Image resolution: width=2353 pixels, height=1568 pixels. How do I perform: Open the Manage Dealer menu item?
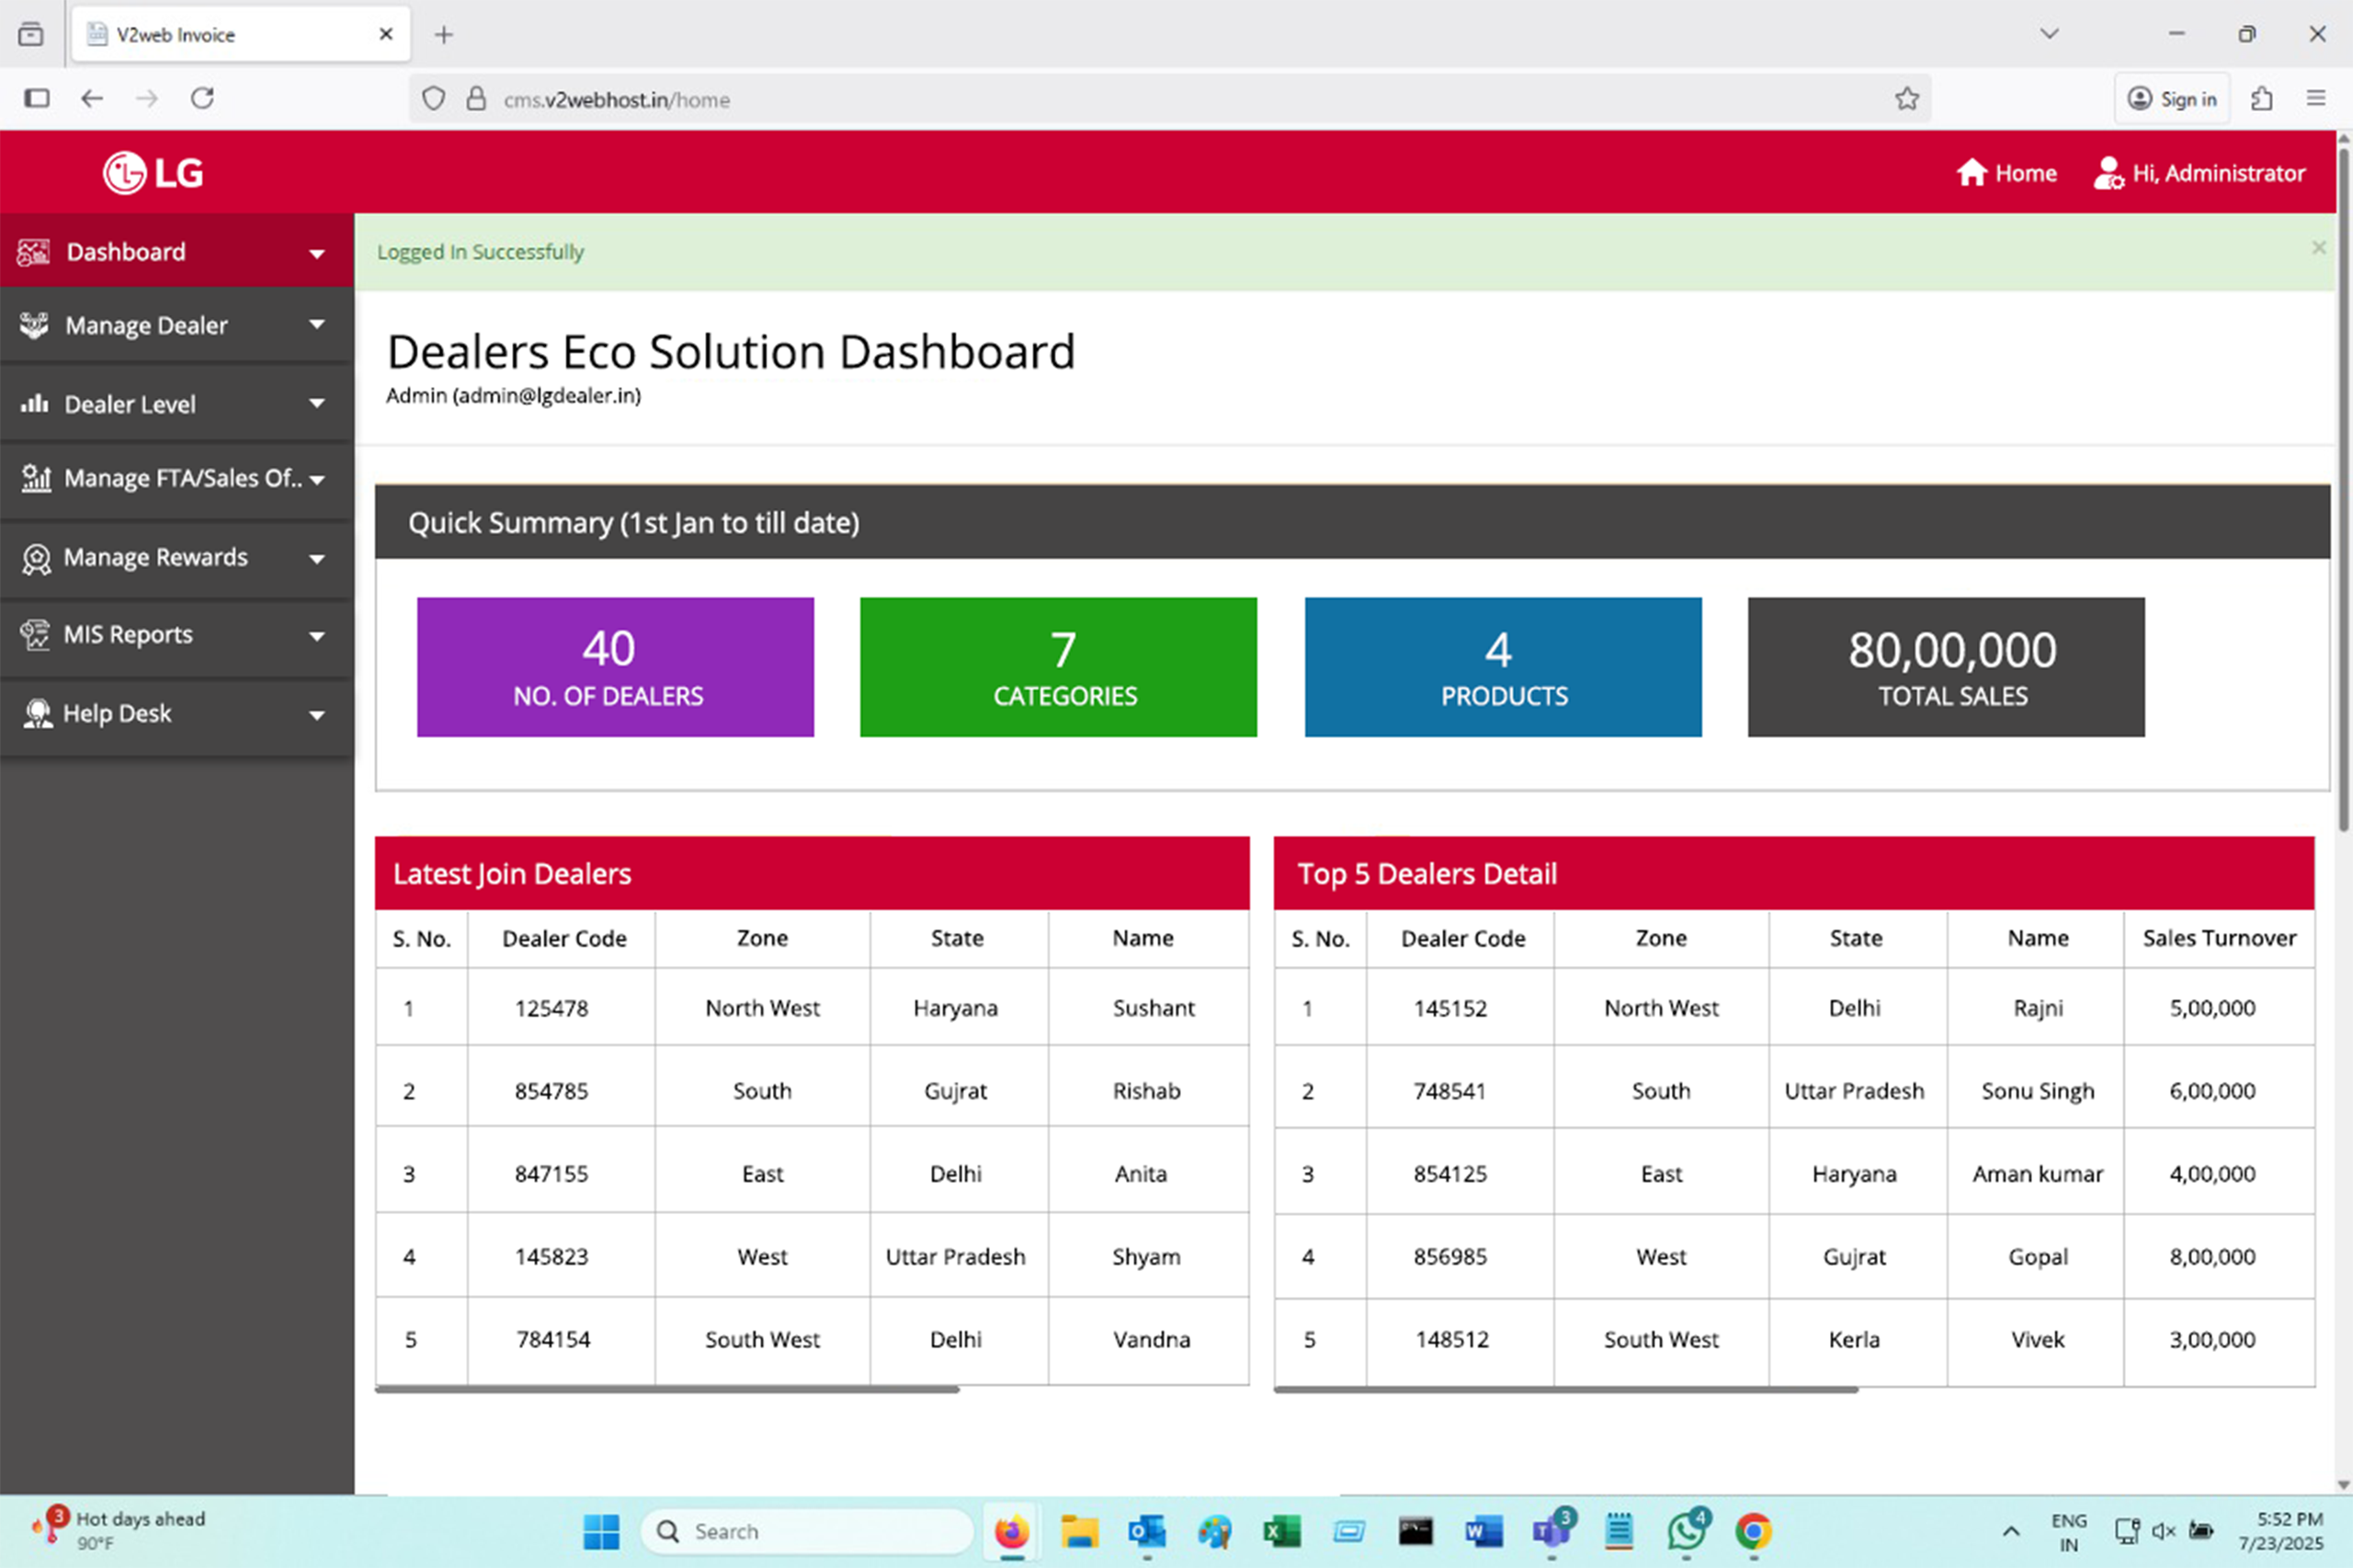[146, 325]
